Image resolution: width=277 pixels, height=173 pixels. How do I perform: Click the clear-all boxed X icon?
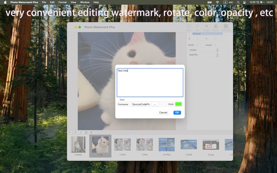(91, 132)
